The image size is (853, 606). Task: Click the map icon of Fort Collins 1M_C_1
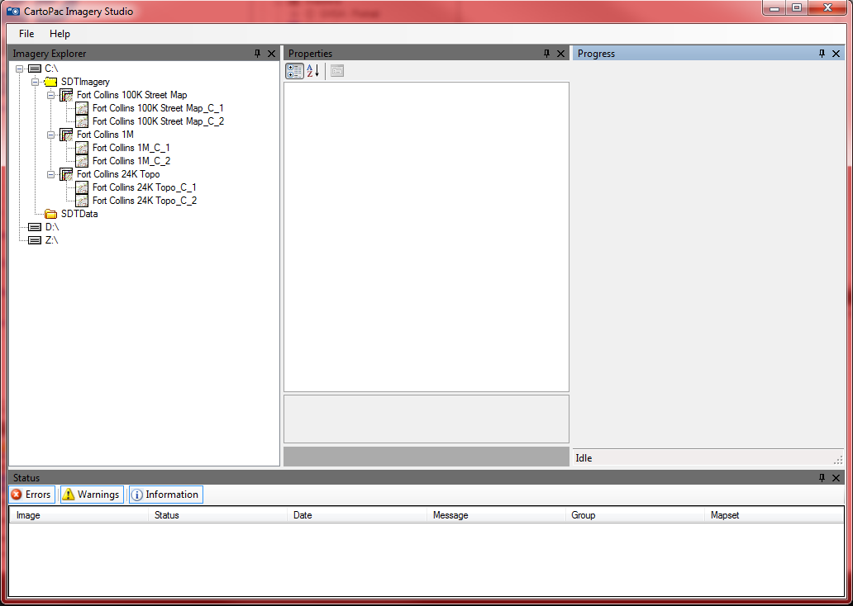click(x=82, y=148)
